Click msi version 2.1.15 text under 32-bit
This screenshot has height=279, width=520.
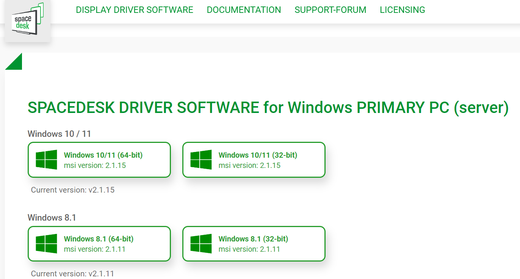(249, 165)
